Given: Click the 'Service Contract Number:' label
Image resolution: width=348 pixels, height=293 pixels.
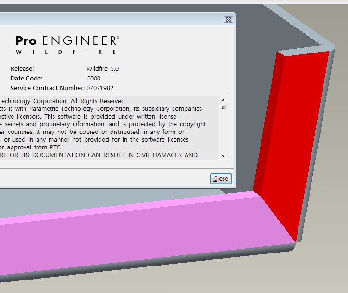Looking at the screenshot, I should (48, 88).
